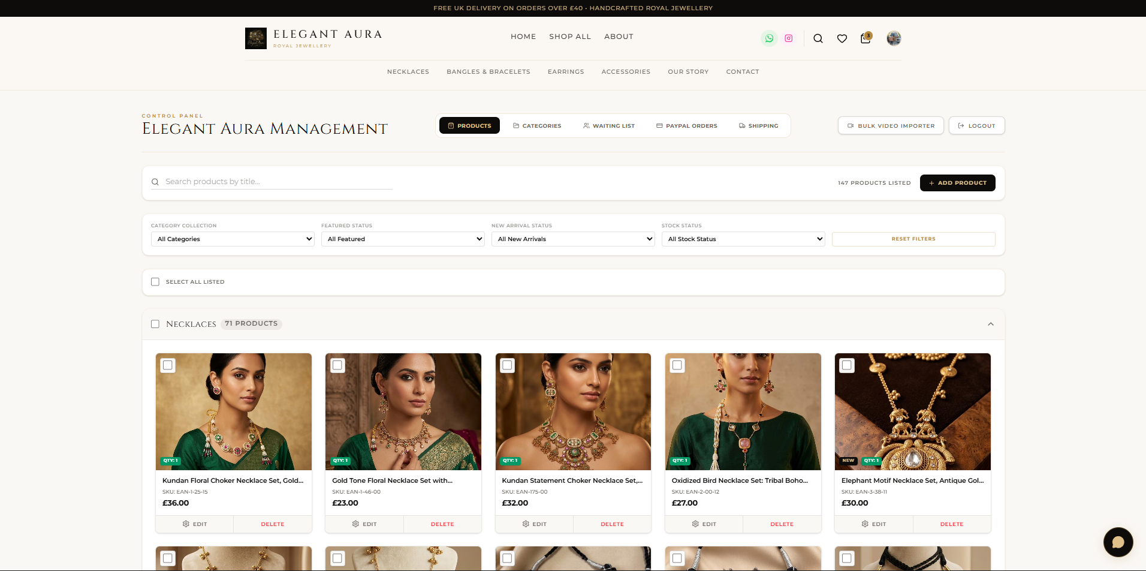
Task: Click the magnifier icon in product search box
Action: [155, 182]
